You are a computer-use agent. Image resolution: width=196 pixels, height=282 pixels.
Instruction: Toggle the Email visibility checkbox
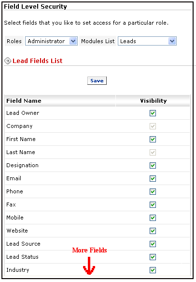[x=153, y=179]
